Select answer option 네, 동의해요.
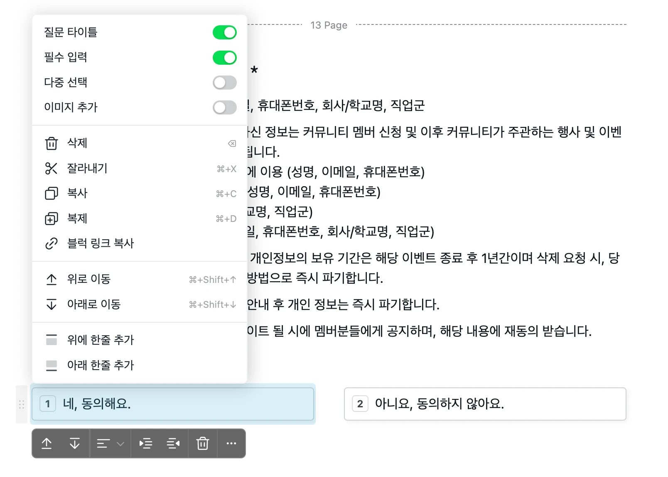Viewport: 668px width, 477px height. click(173, 404)
